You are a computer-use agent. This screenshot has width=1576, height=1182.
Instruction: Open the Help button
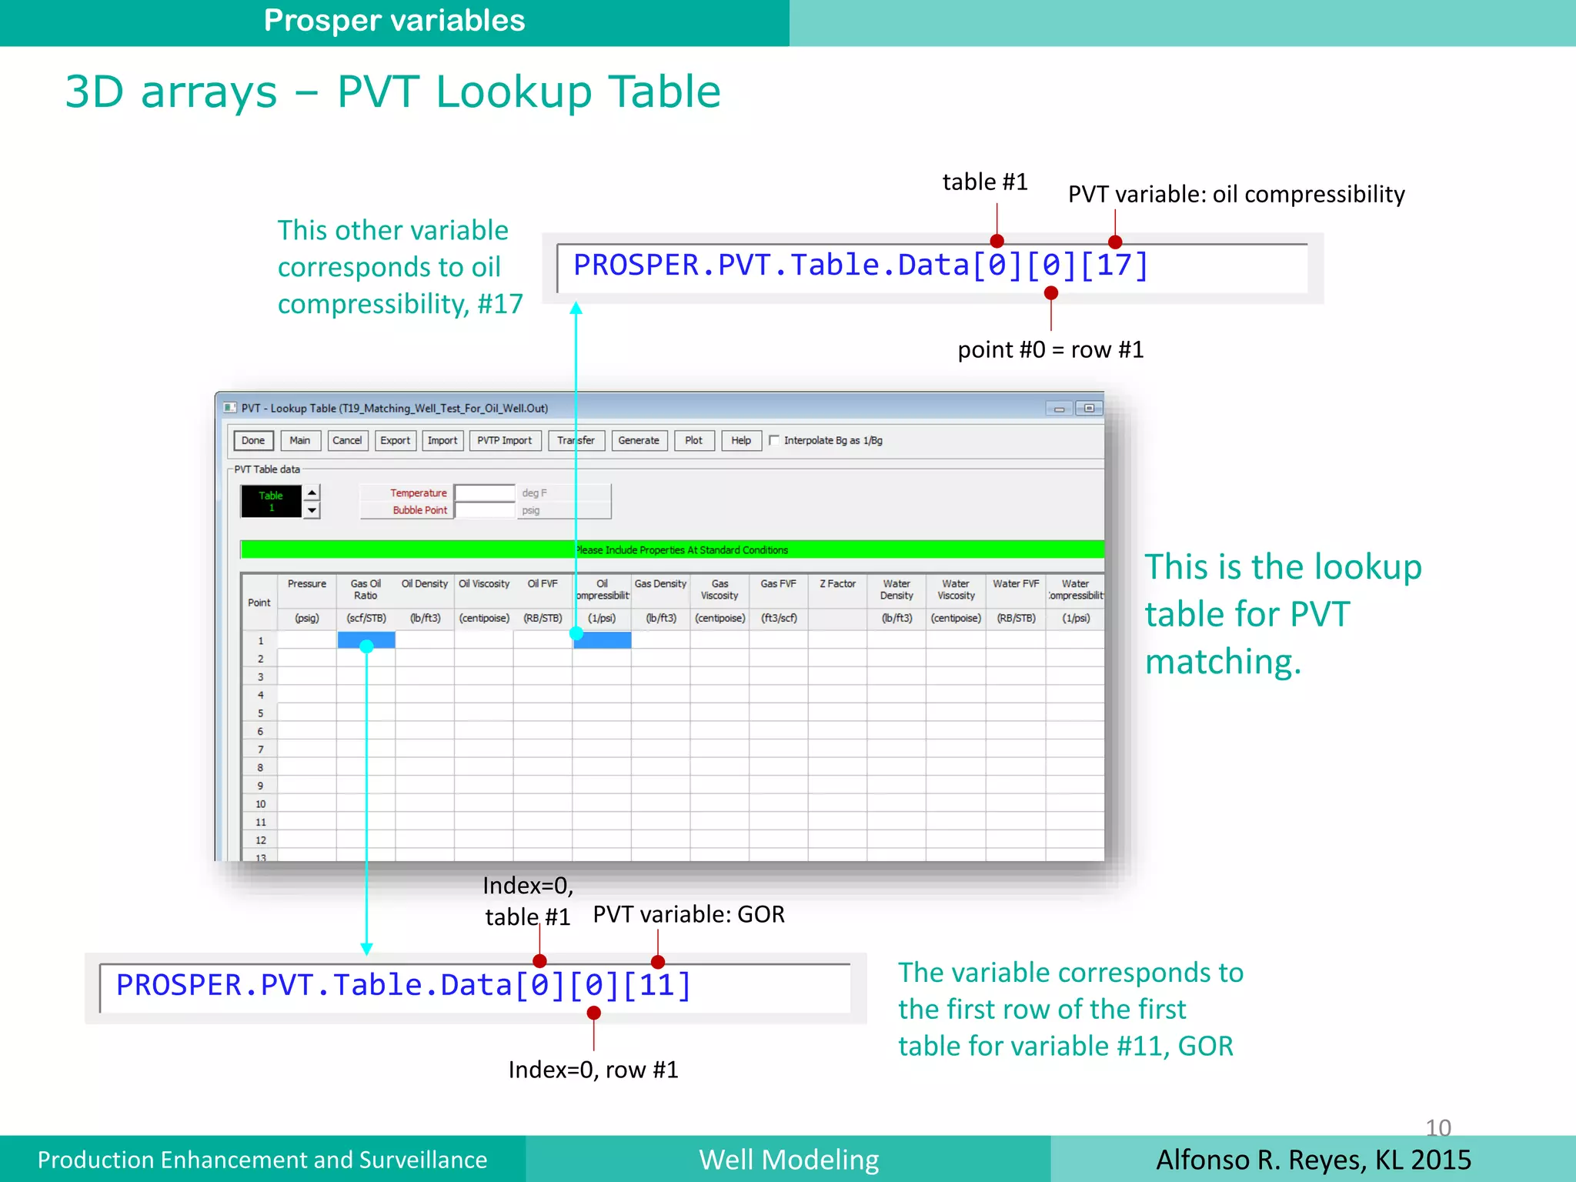tap(741, 440)
